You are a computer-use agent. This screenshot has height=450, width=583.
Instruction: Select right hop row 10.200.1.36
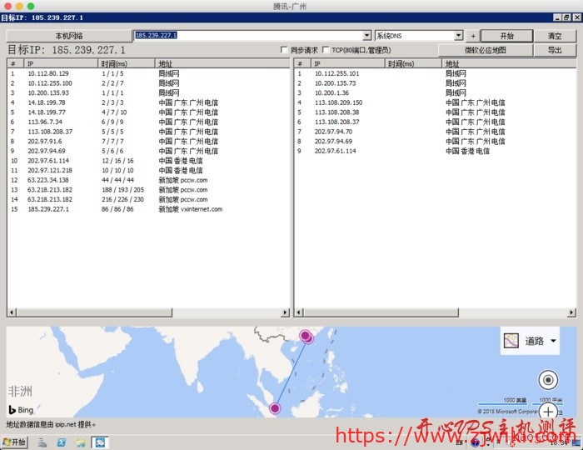coord(435,93)
